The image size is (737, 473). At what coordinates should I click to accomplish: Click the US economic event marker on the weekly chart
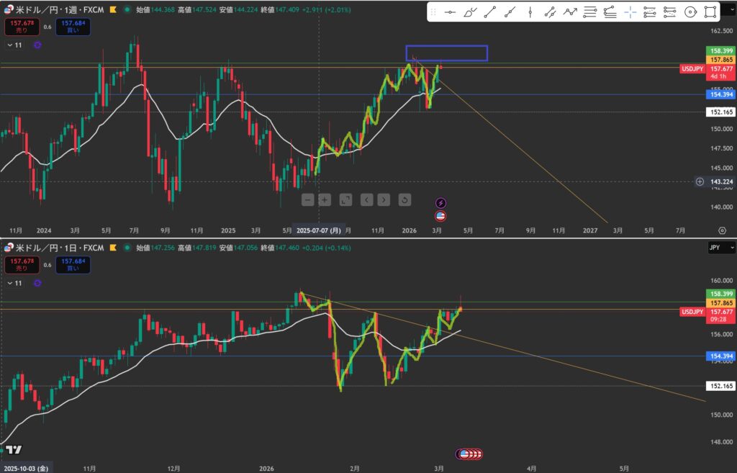click(440, 215)
